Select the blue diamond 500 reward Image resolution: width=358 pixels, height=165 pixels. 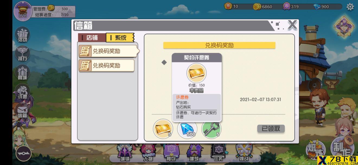(x=187, y=129)
